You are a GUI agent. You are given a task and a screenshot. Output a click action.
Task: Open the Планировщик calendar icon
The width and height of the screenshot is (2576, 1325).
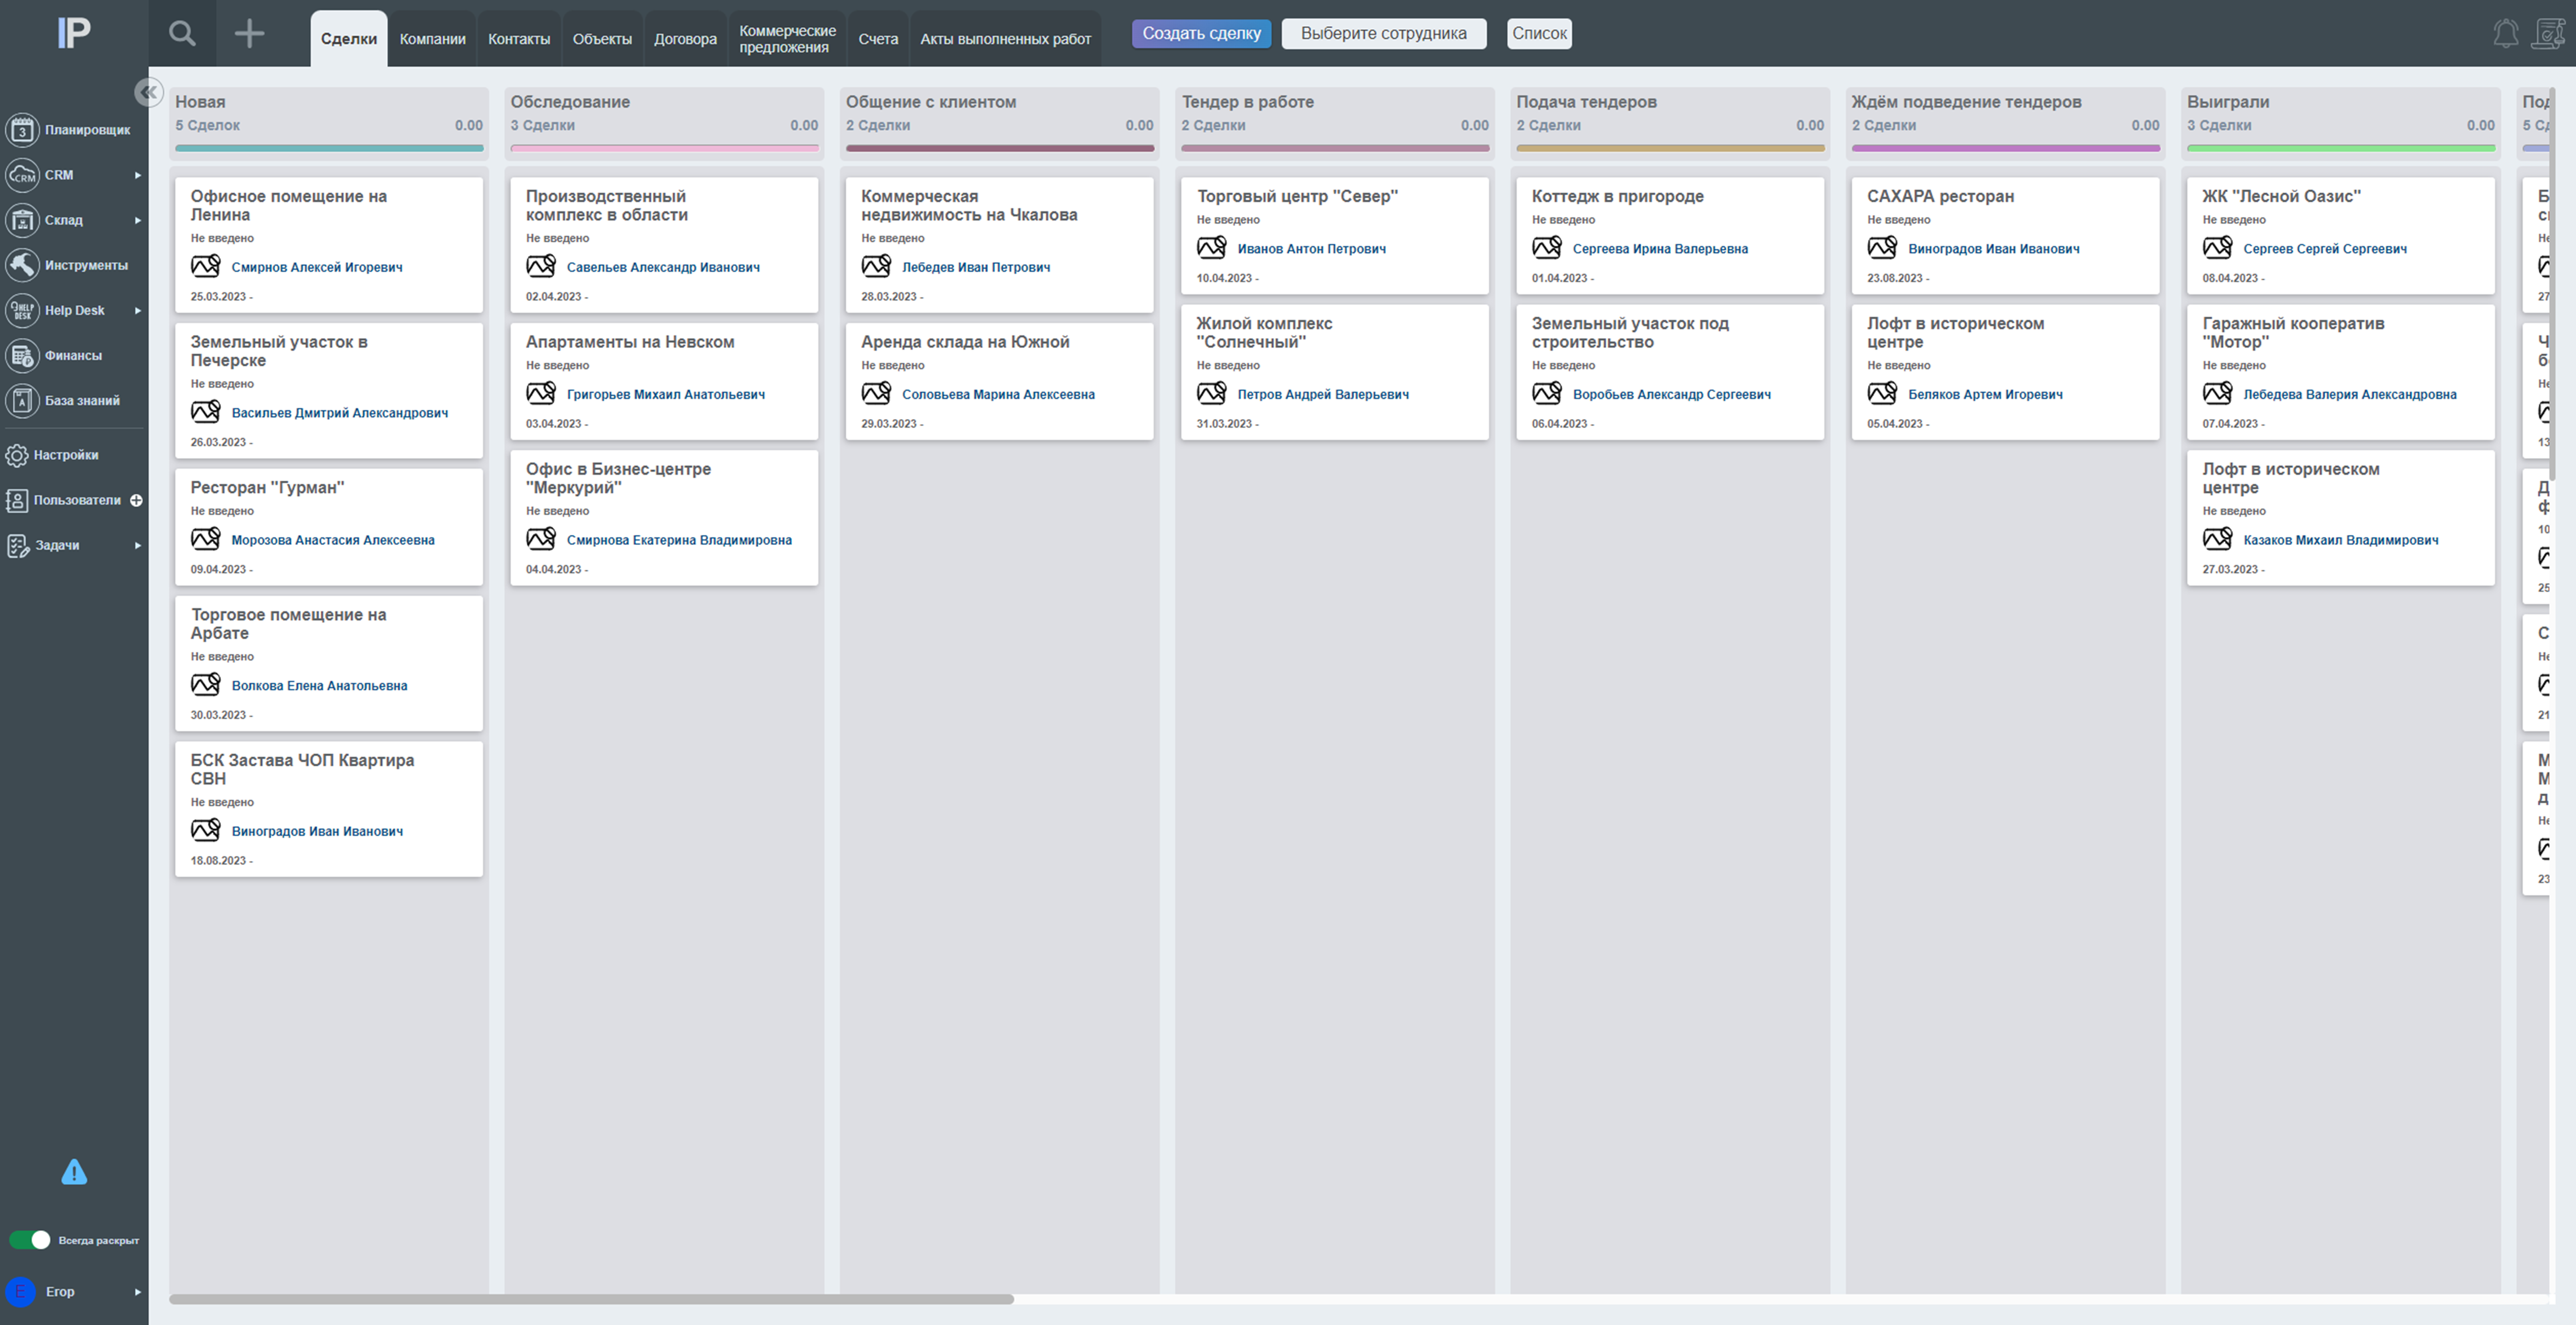[x=22, y=130]
